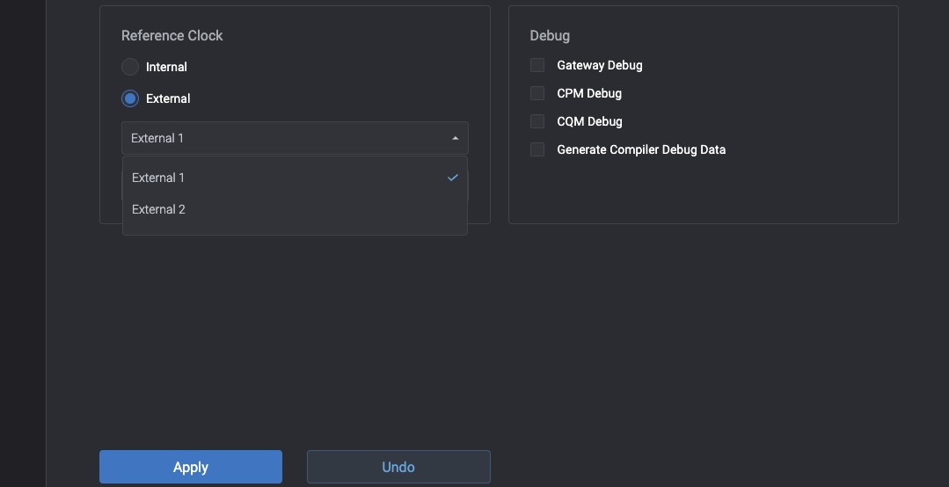Screen dimensions: 949x487
Task: Tick the Generate Compiler Debug Data checkbox square
Action: pos(537,149)
